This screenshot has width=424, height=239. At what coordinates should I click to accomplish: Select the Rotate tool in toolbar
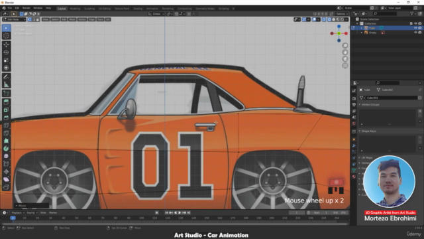click(x=6, y=52)
